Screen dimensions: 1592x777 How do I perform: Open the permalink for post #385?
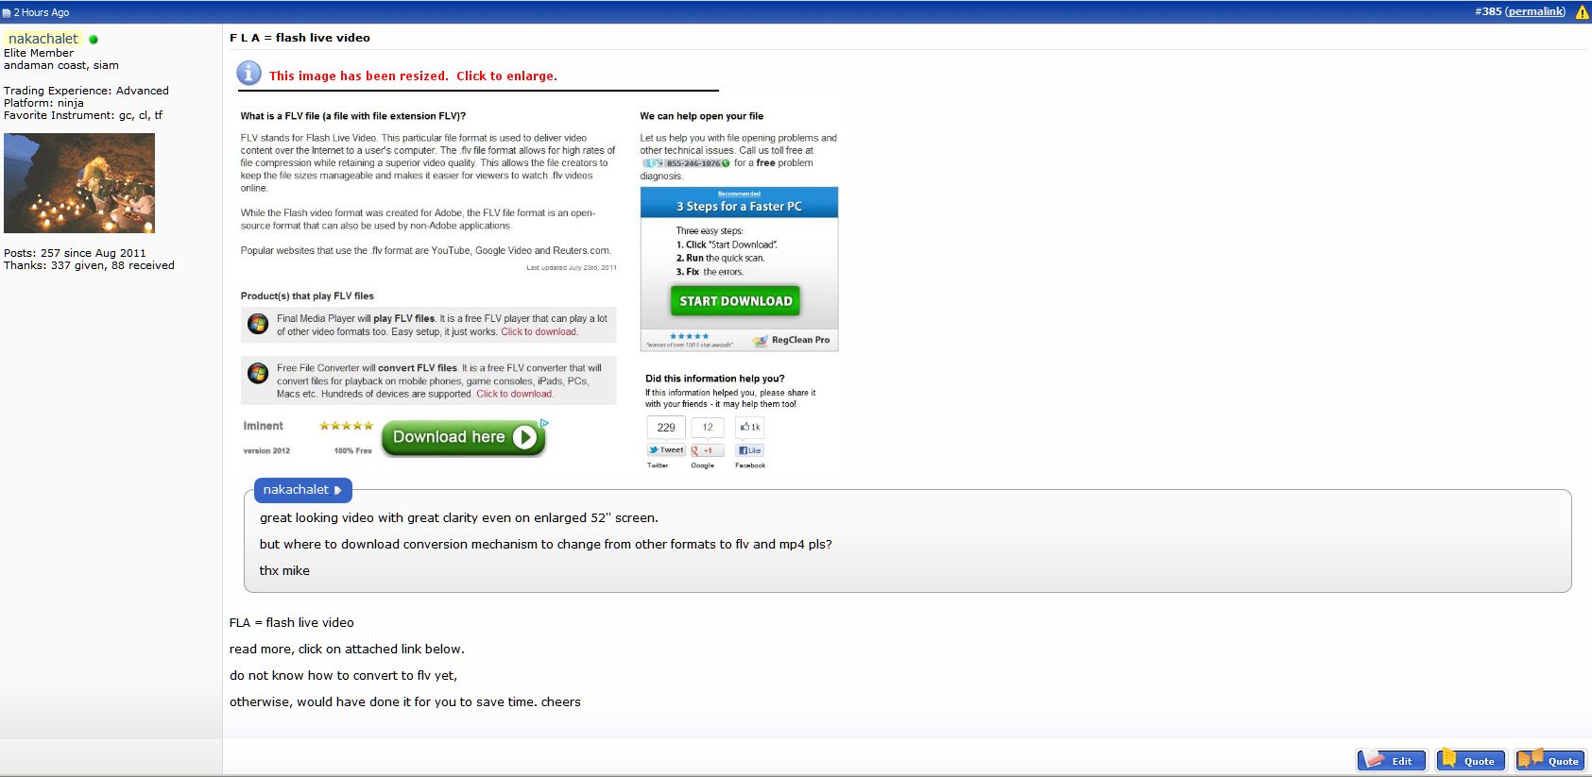coord(1535,11)
